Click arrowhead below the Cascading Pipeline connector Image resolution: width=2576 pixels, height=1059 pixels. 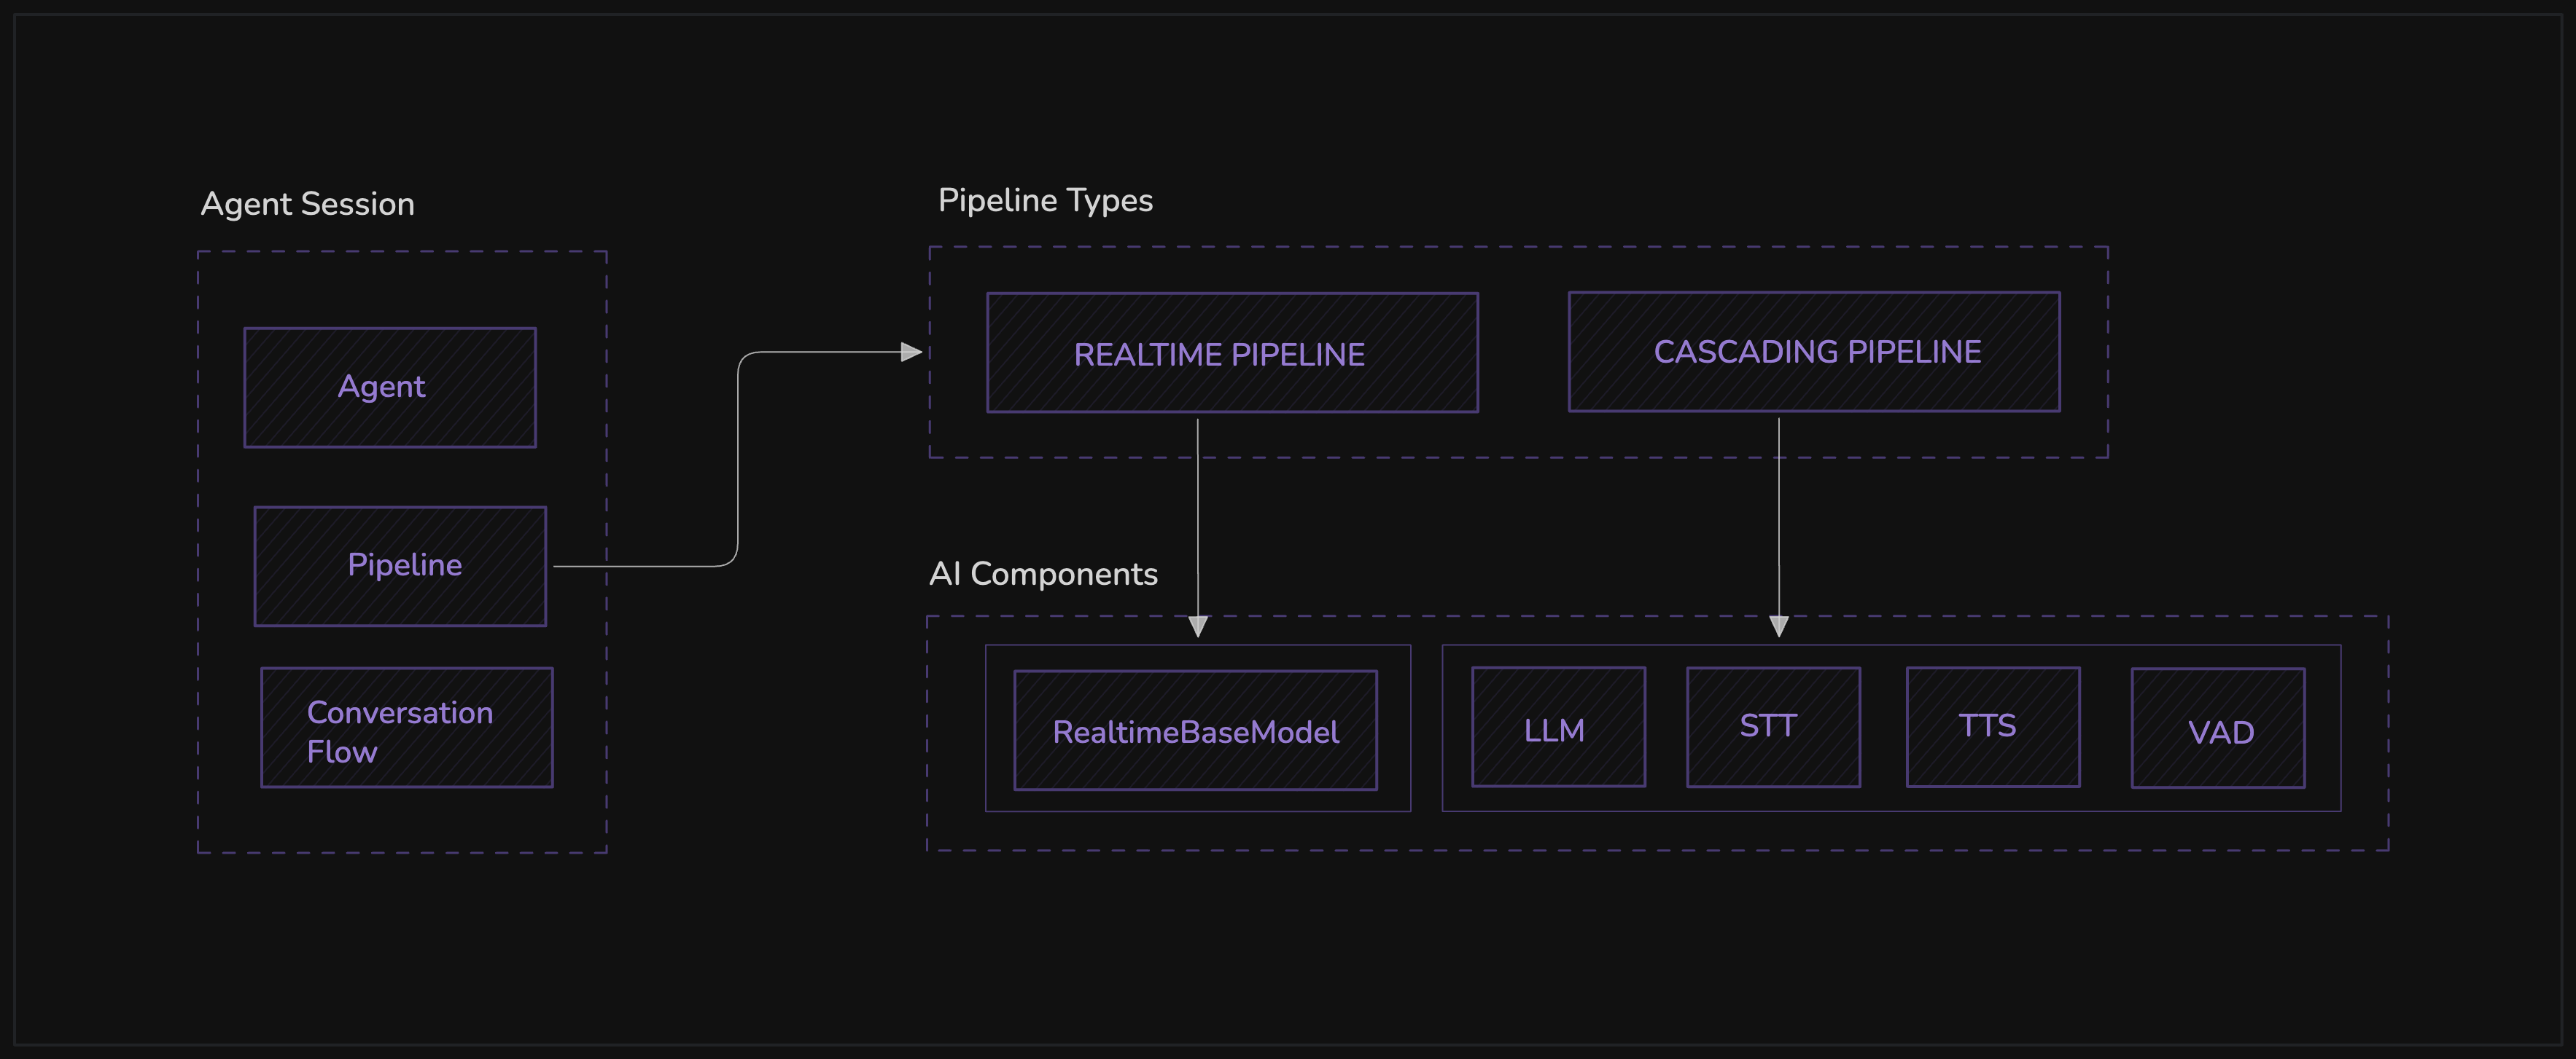(1779, 626)
